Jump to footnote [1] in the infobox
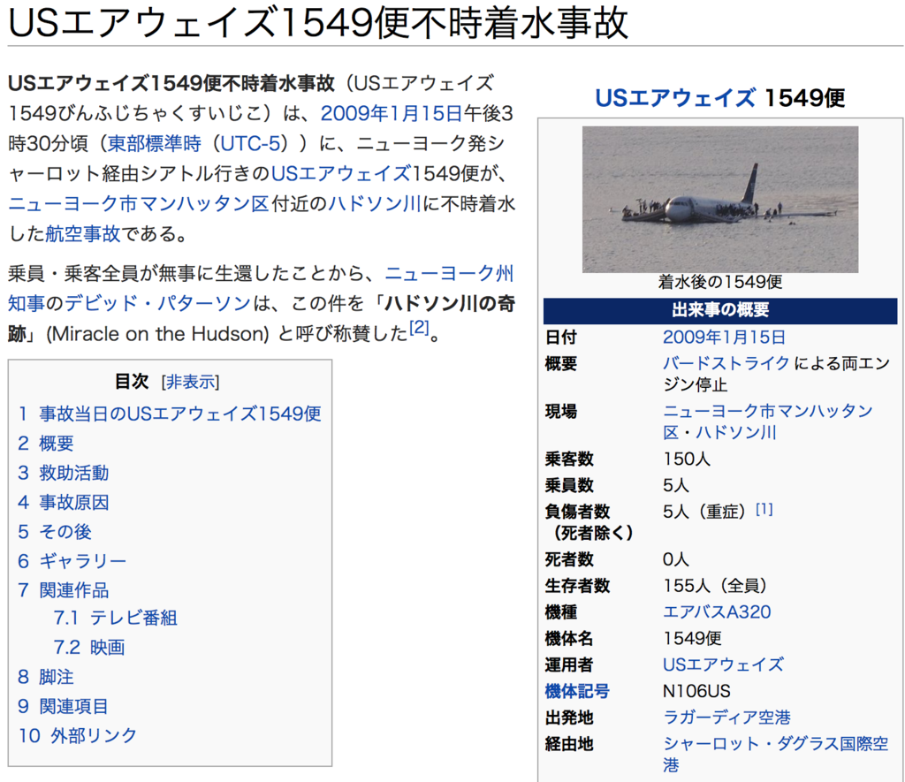 click(764, 509)
